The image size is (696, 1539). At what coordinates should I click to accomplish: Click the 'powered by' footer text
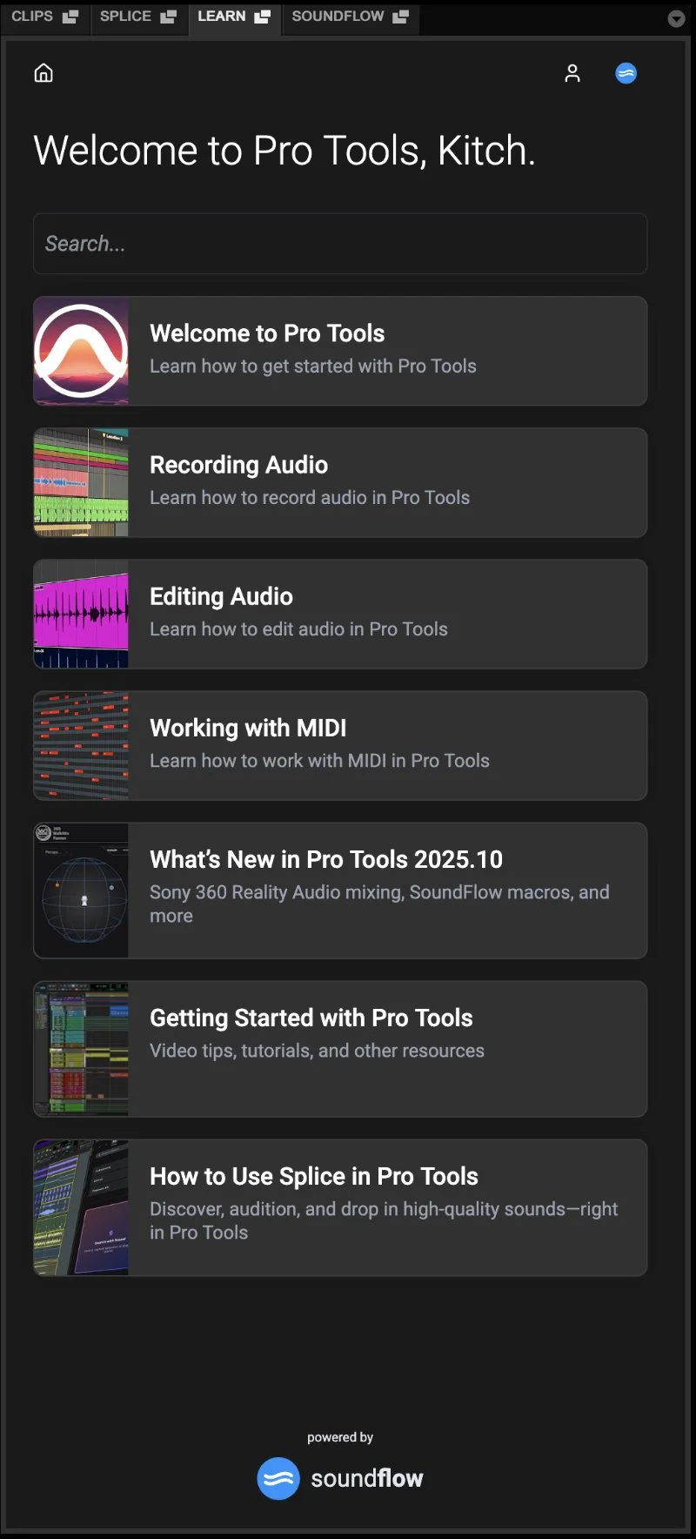click(x=340, y=1437)
